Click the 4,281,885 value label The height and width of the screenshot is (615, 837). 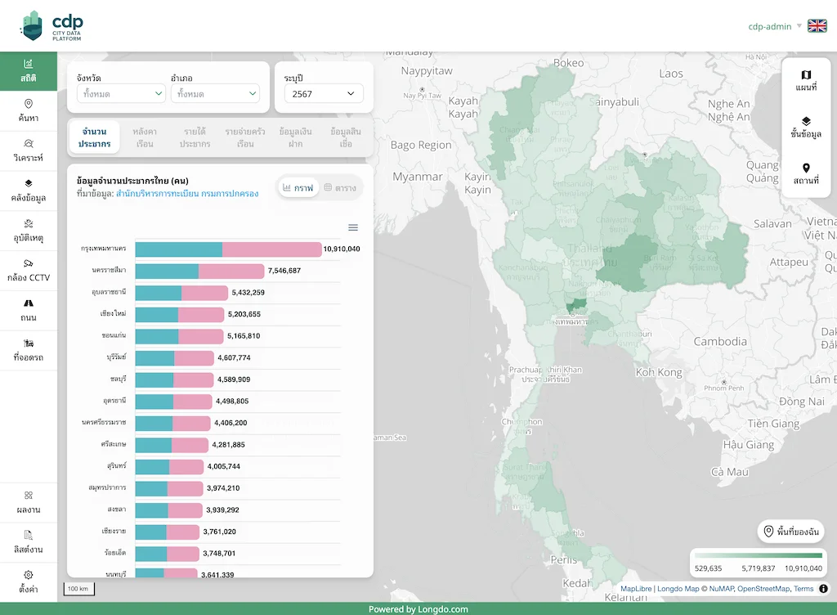229,445
